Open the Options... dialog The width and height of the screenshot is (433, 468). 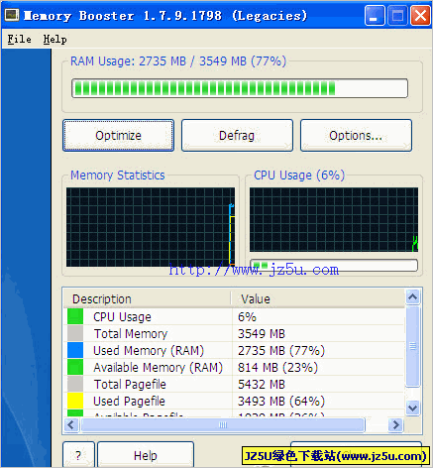pyautogui.click(x=356, y=136)
